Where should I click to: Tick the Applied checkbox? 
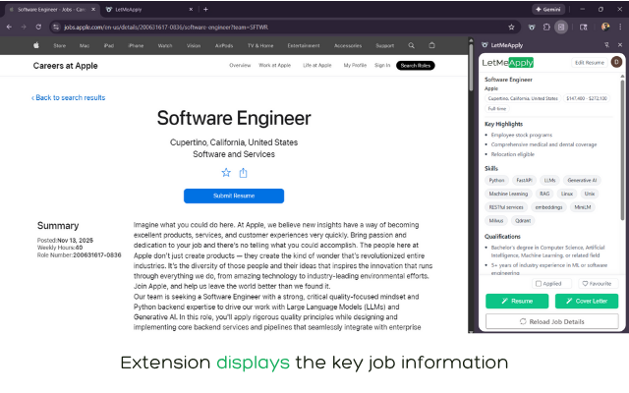(x=539, y=284)
